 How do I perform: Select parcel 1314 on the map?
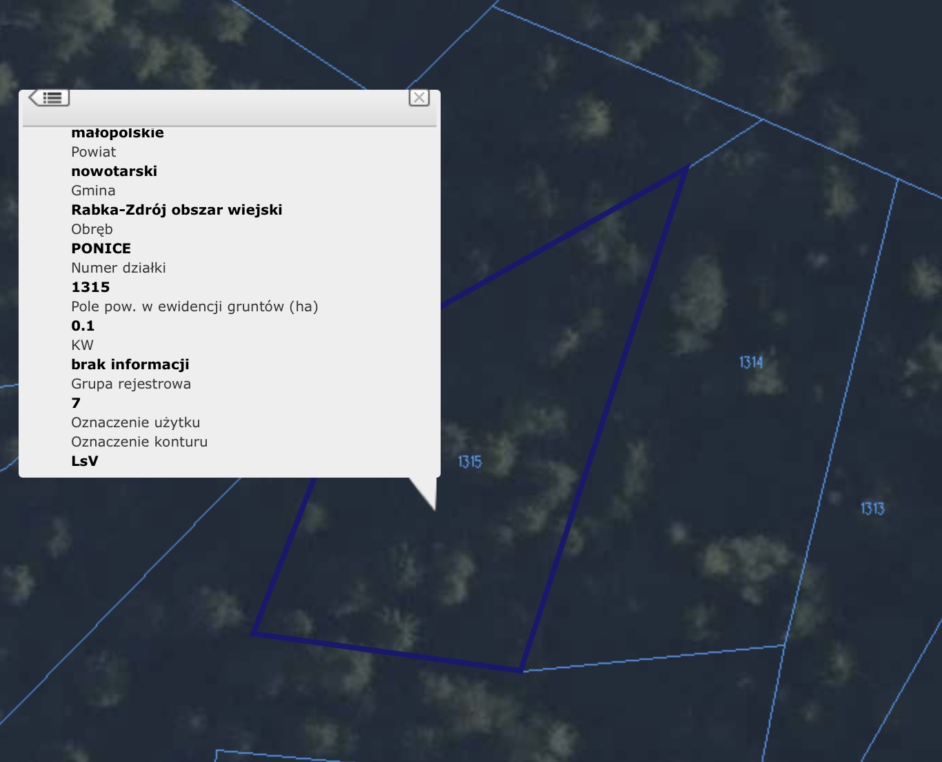click(x=751, y=362)
